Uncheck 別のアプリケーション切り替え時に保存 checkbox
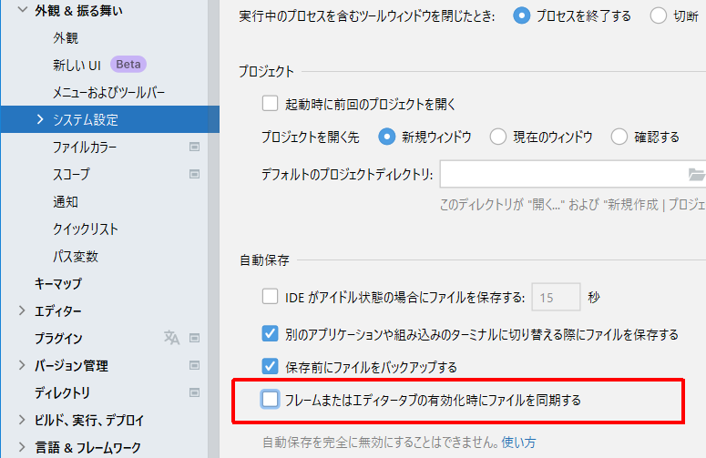 [270, 334]
